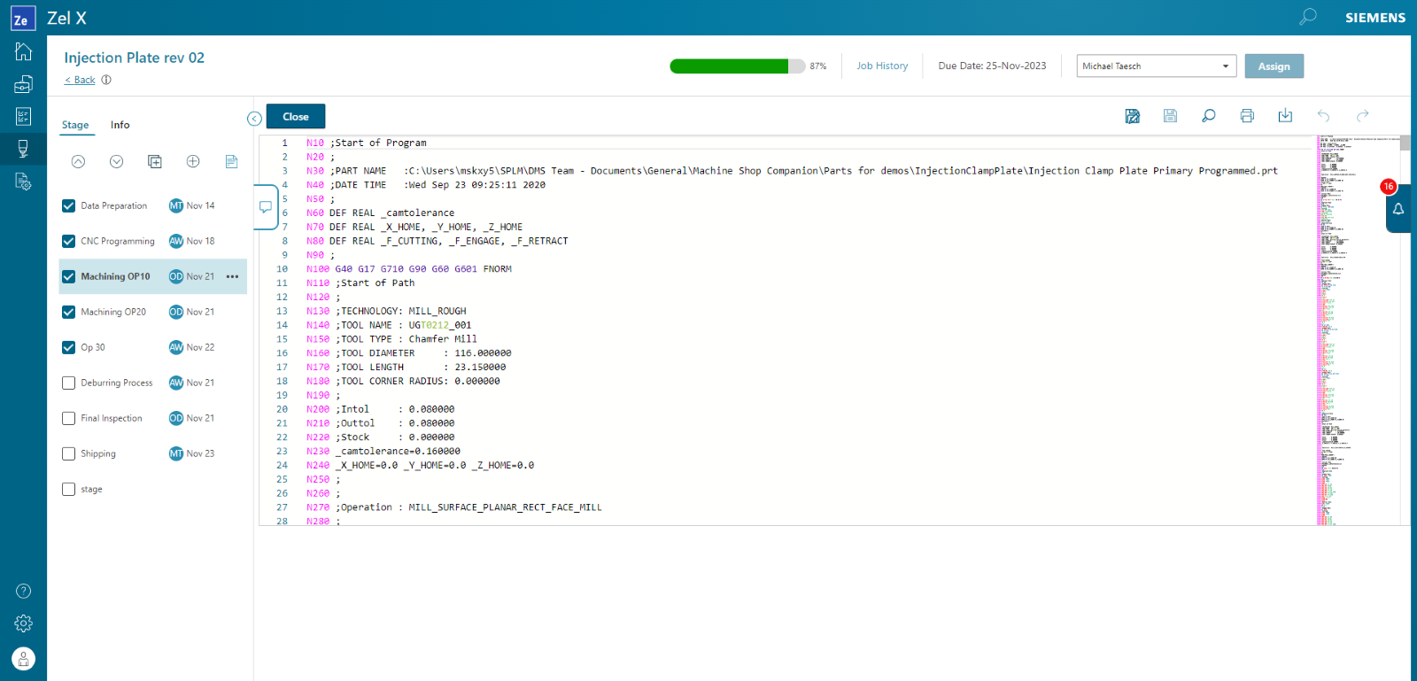Click the download file icon
This screenshot has height=681, width=1417.
(x=1285, y=116)
